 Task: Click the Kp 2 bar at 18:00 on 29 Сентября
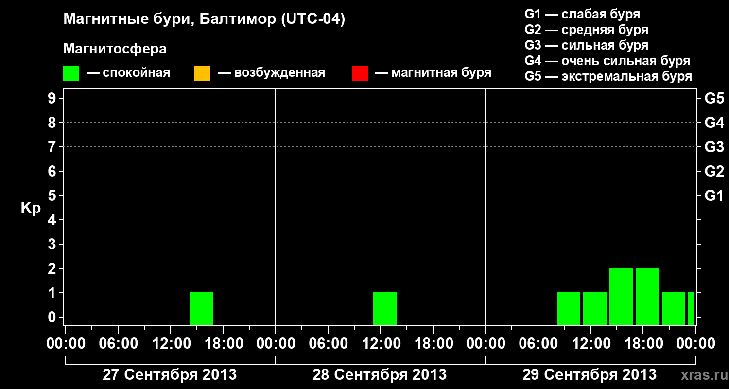click(647, 296)
